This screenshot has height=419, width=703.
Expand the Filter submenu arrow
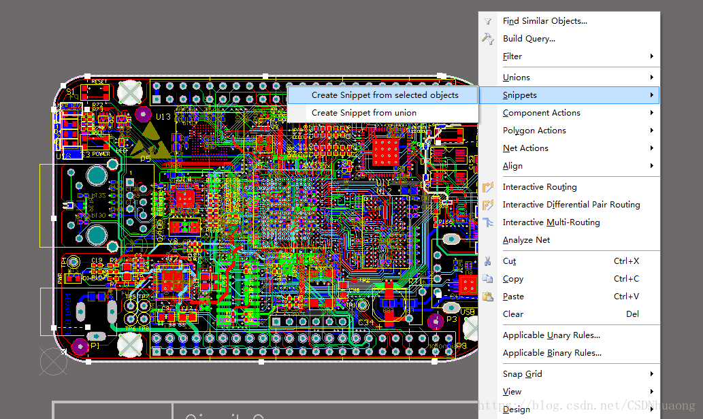pyautogui.click(x=651, y=56)
